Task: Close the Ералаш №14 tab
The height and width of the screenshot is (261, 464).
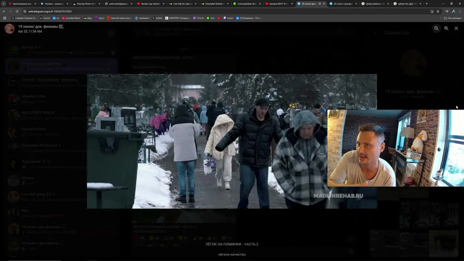Action: pyautogui.click(x=292, y=4)
